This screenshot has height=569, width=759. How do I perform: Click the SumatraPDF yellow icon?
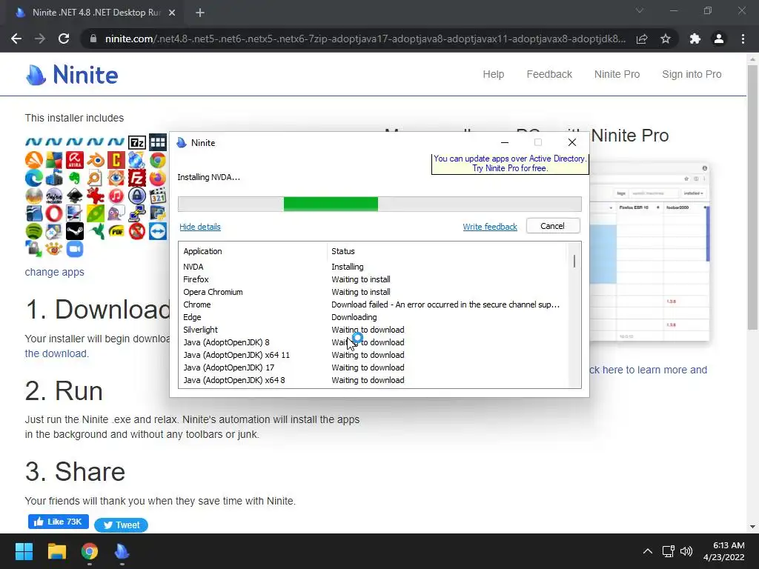click(116, 231)
